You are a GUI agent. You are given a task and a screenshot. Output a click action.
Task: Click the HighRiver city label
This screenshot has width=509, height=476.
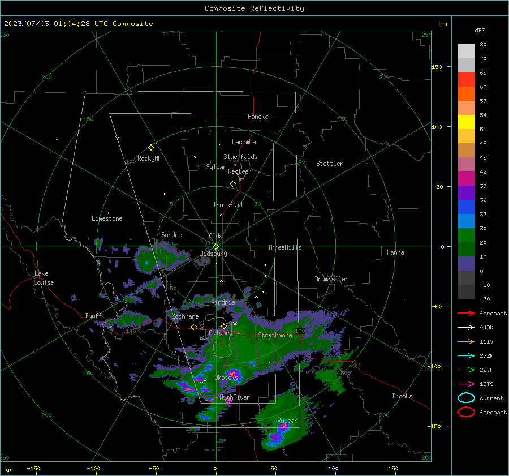coord(235,397)
